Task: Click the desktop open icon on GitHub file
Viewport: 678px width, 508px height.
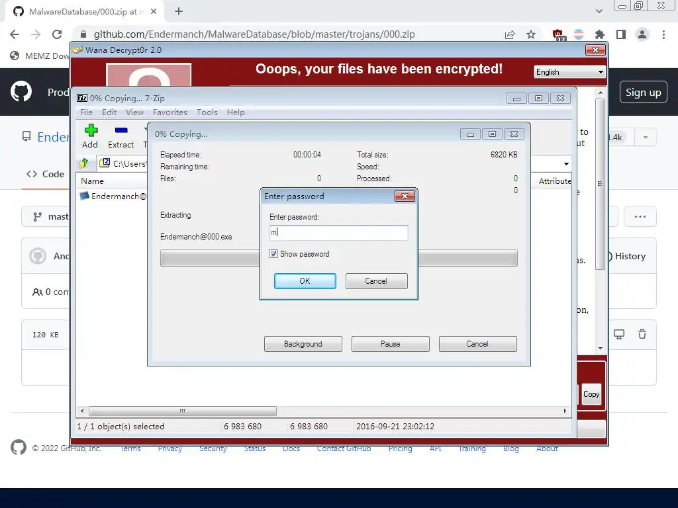Action: 619,334
